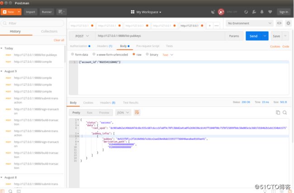The width and height of the screenshot is (294, 193).
Task: Select the first request tab
Action: click(x=82, y=26)
